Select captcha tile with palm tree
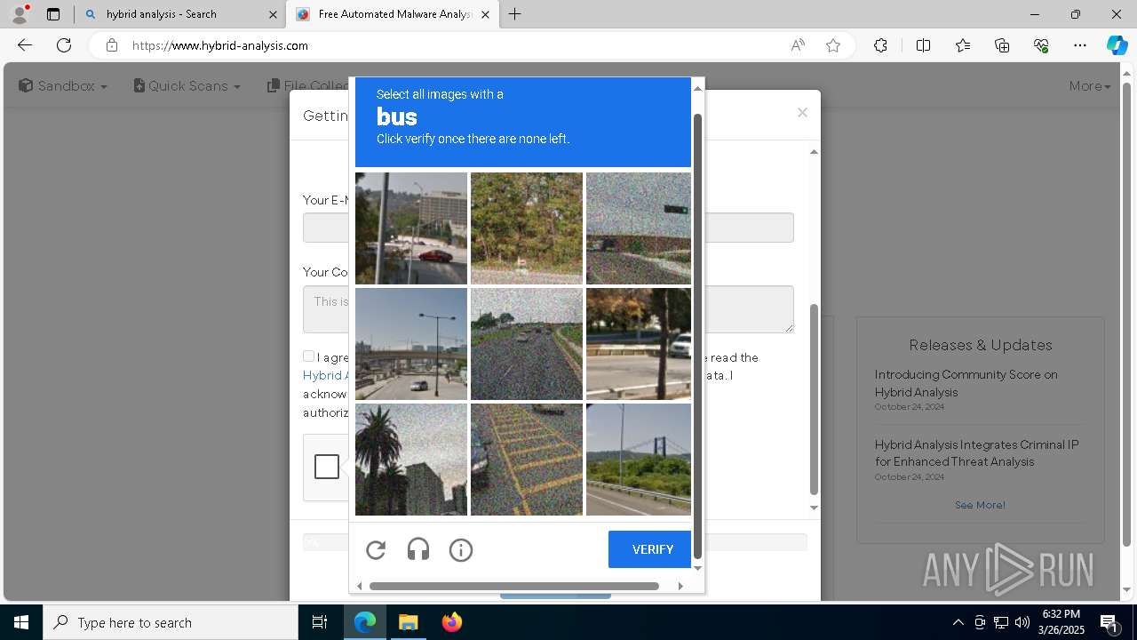The height and width of the screenshot is (640, 1137). click(x=411, y=460)
